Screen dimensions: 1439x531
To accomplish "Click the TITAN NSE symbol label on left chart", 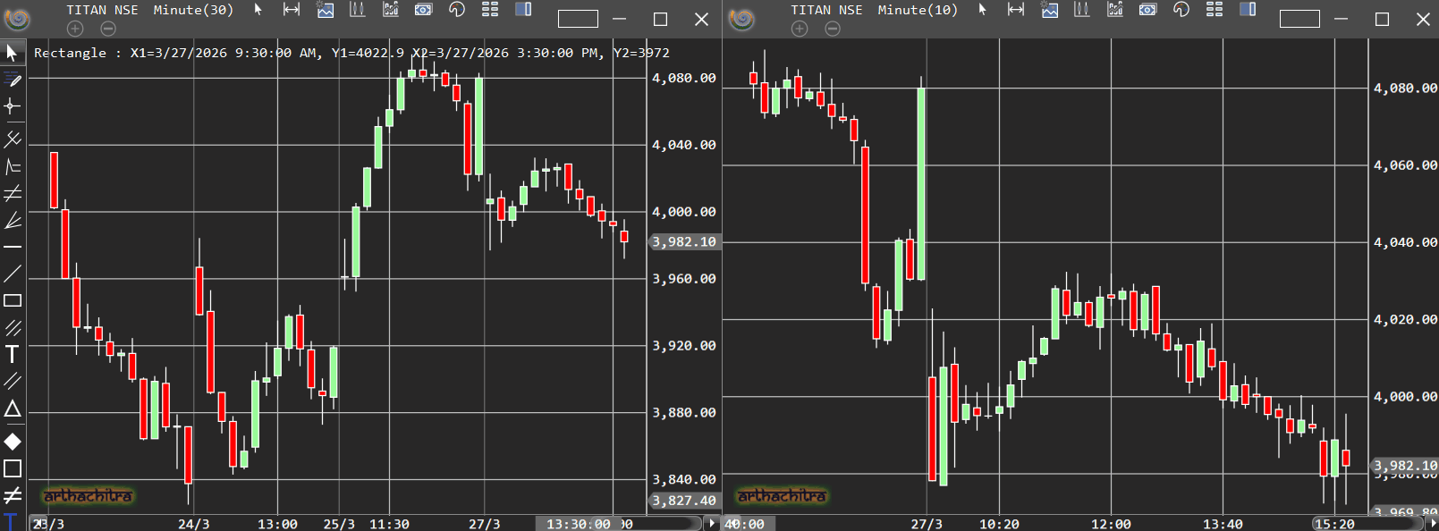I will tap(102, 10).
